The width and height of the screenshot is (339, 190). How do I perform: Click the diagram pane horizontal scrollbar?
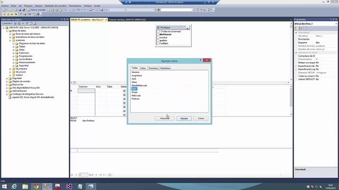[x=180, y=82]
